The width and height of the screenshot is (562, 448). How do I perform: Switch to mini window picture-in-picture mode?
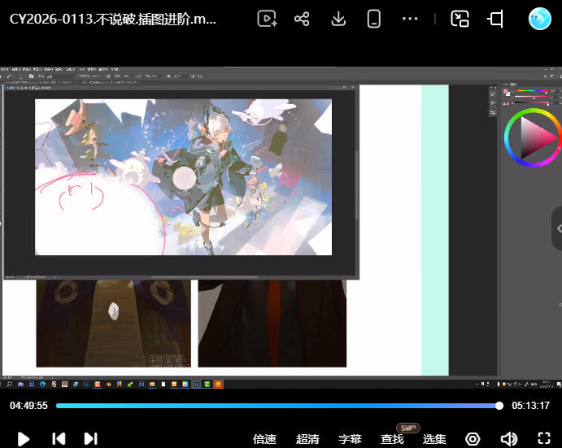pos(460,19)
